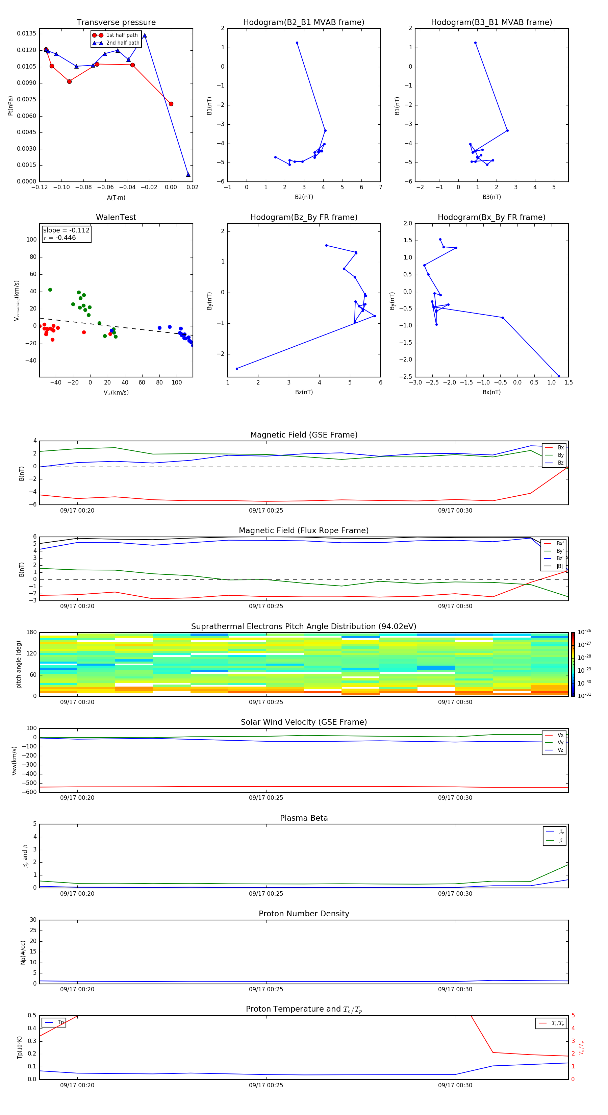The width and height of the screenshot is (608, 1115).
Task: Click the pitch angle colorbar gradient
Action: pyautogui.click(x=573, y=664)
